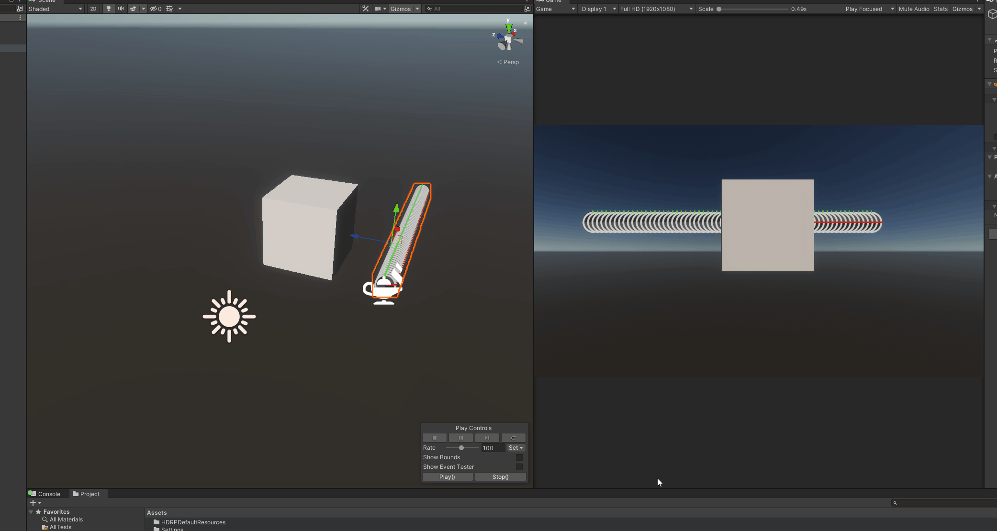Toggle scene audio speaker icon
The width and height of the screenshot is (997, 531).
click(x=121, y=9)
